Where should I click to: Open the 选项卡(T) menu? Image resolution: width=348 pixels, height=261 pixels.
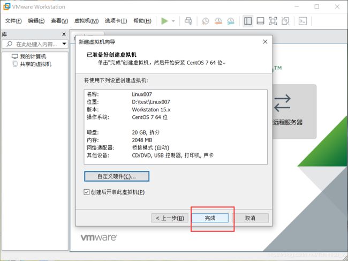click(x=116, y=21)
